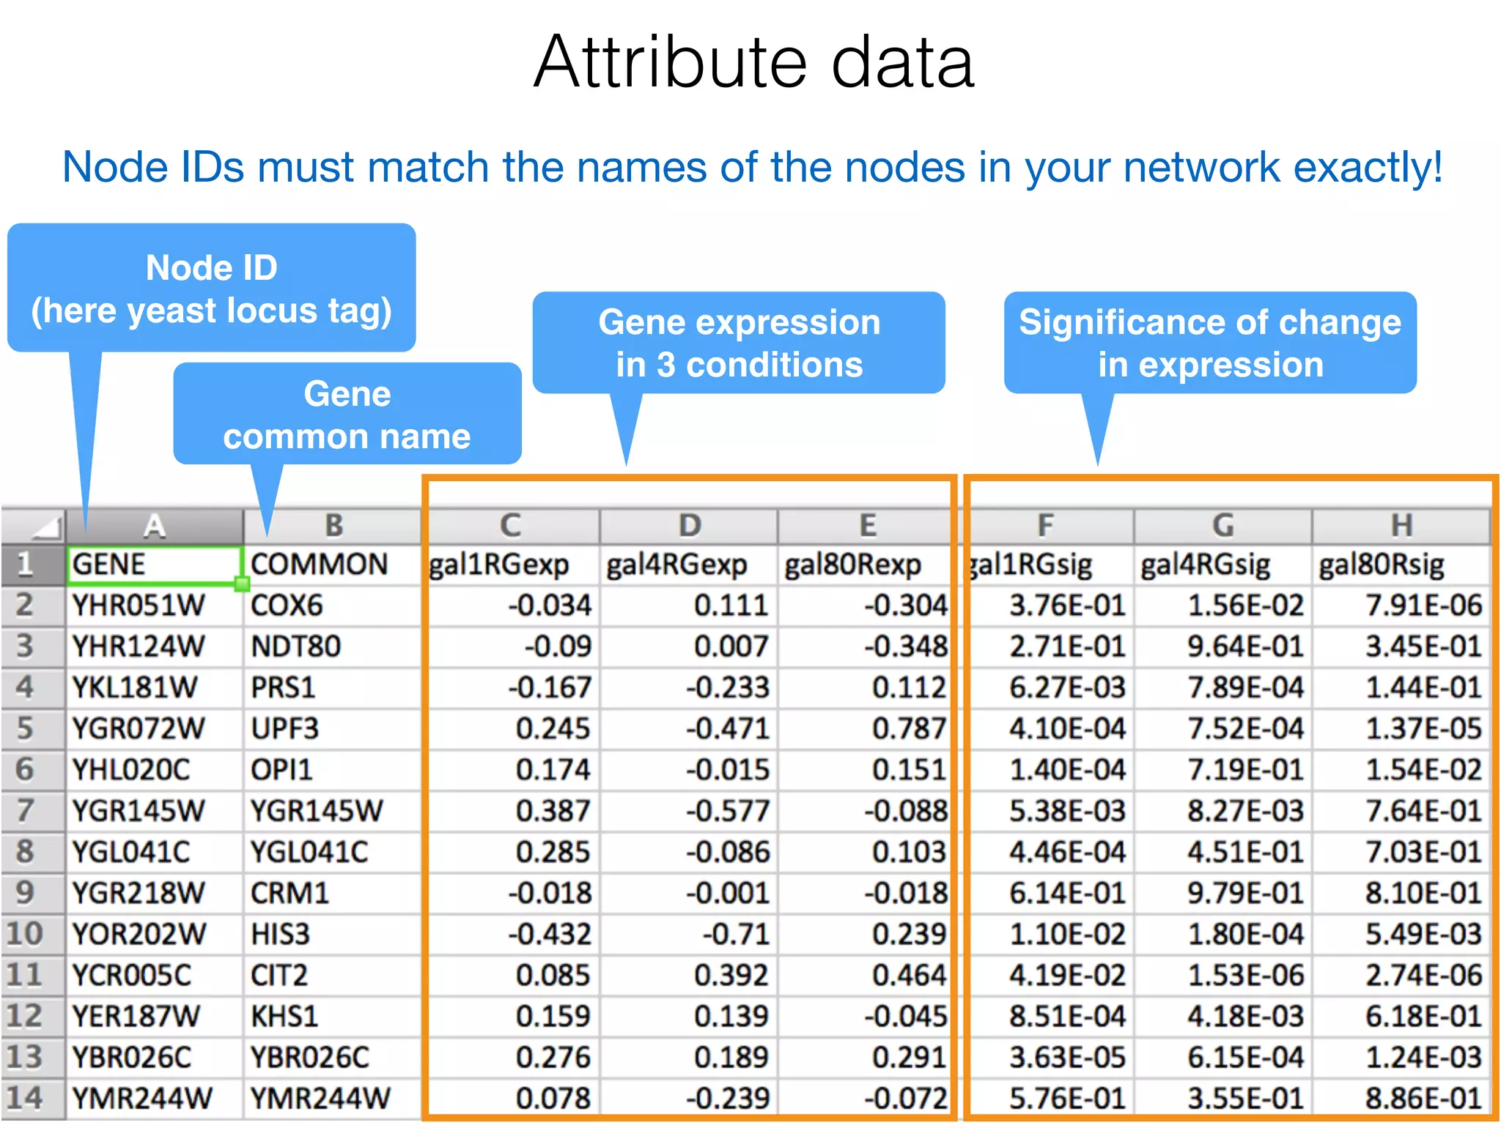Select the NDT80 cell
Viewport: 1501px width, 1125px height.
pyautogui.click(x=333, y=647)
